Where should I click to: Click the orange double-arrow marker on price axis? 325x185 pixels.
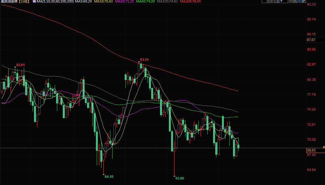click(x=324, y=146)
